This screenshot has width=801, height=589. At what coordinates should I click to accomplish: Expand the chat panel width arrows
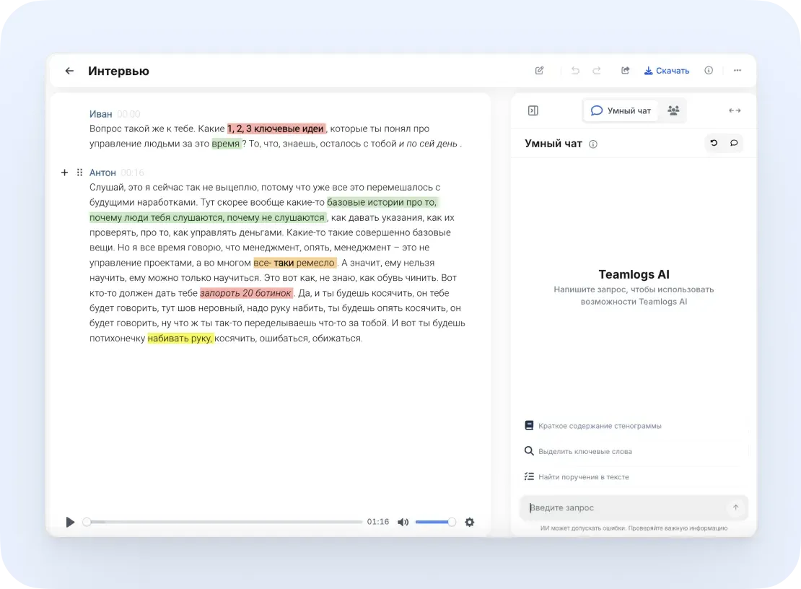point(735,110)
